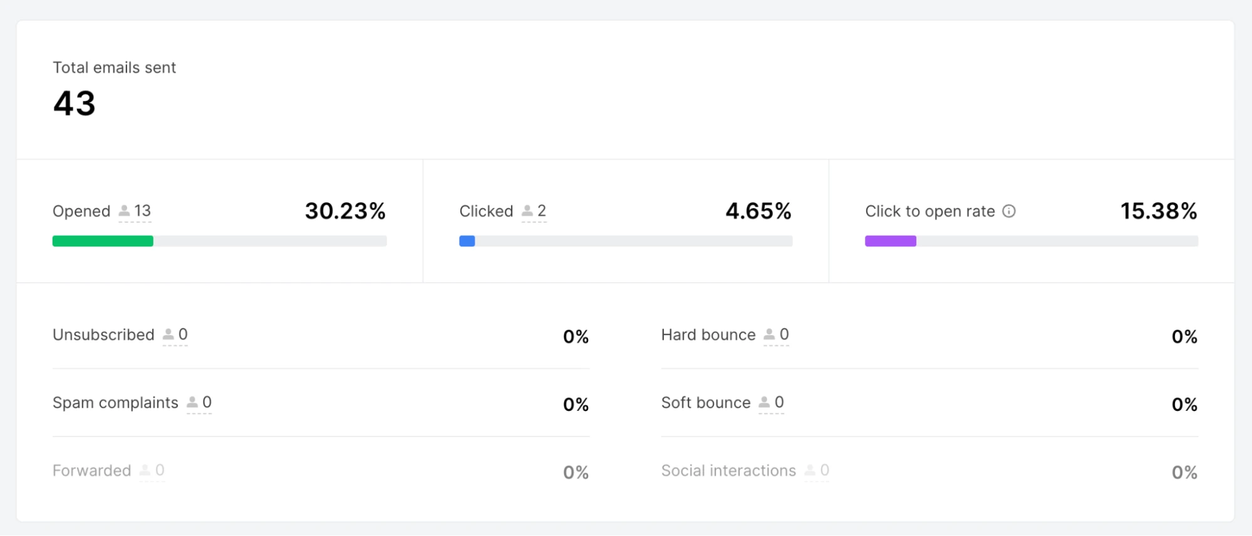Screen dimensions: 1252x536
Task: Select the Hard bounce count of 0
Action: [784, 335]
